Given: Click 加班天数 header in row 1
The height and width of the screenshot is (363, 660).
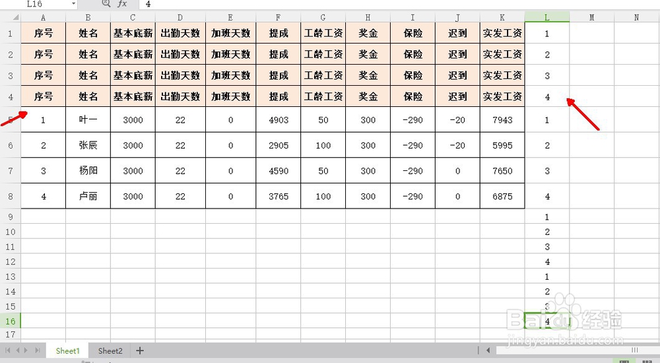Looking at the screenshot, I should [230, 33].
